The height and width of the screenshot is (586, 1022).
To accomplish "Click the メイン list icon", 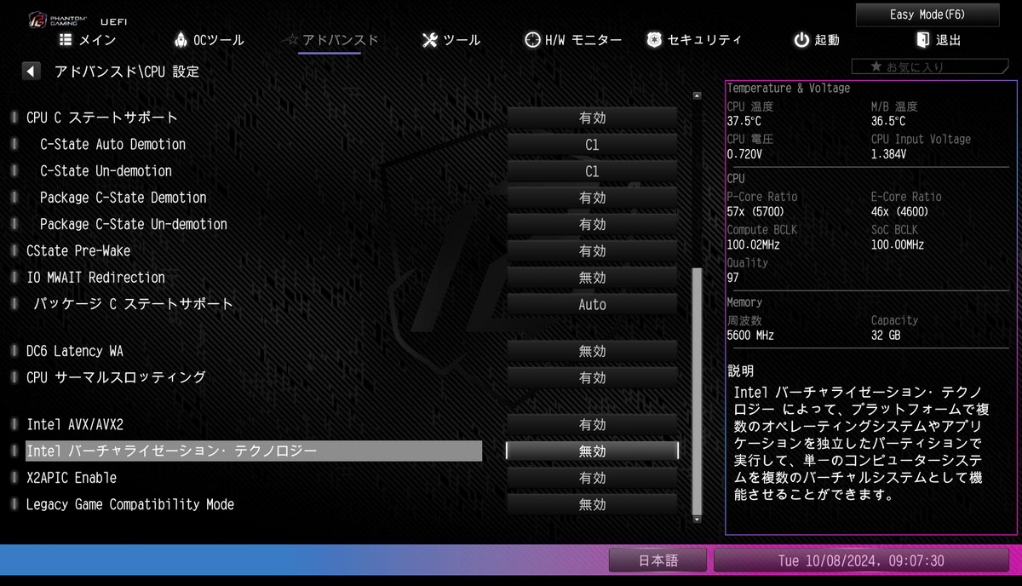I will [x=65, y=40].
